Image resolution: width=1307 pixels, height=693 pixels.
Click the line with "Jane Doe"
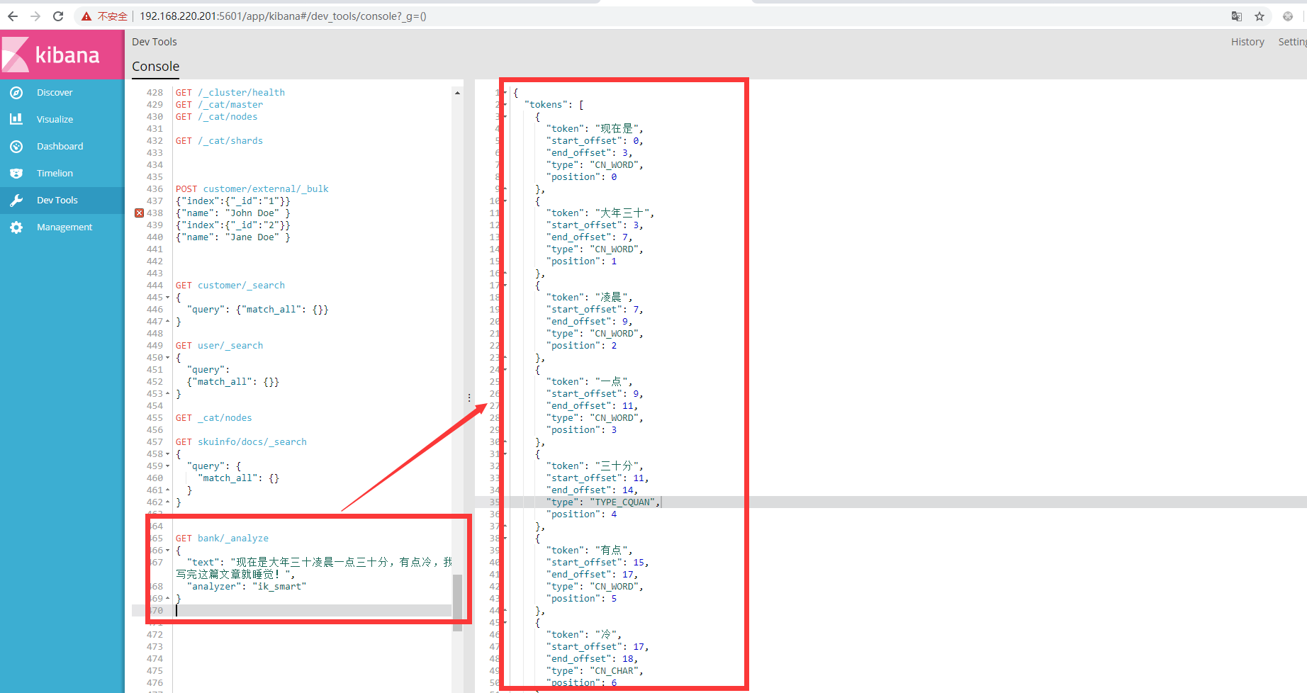[233, 237]
